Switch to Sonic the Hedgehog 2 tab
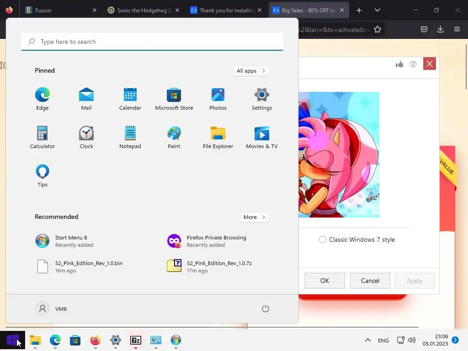The height and width of the screenshot is (351, 468). point(144,10)
